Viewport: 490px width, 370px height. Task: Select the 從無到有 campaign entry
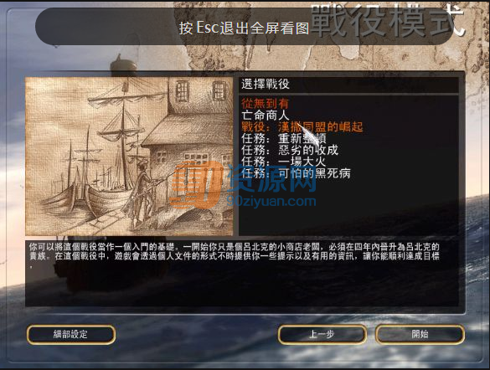(265, 103)
